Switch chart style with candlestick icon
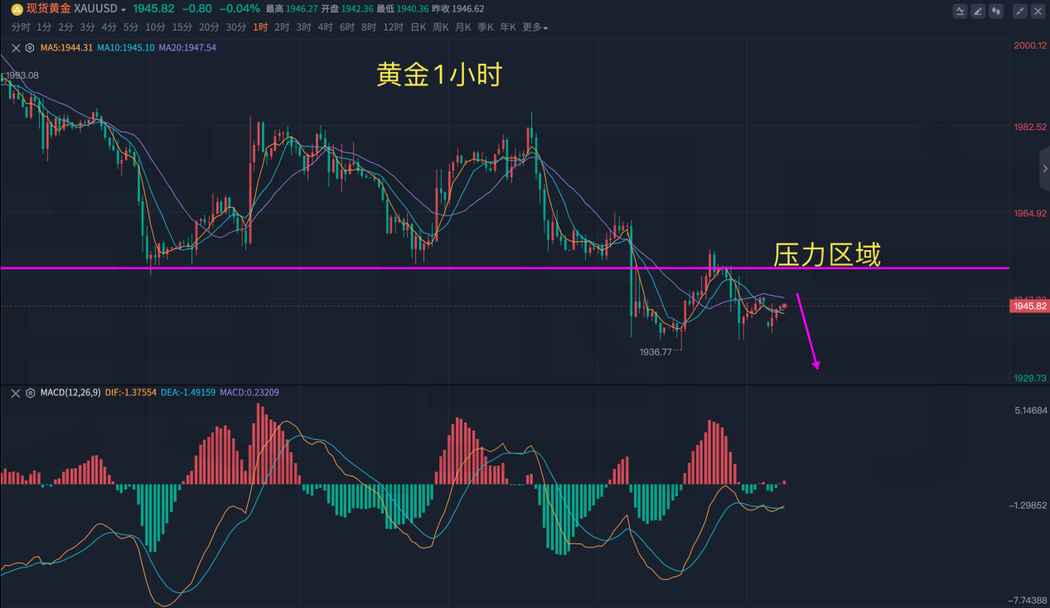 996,11
